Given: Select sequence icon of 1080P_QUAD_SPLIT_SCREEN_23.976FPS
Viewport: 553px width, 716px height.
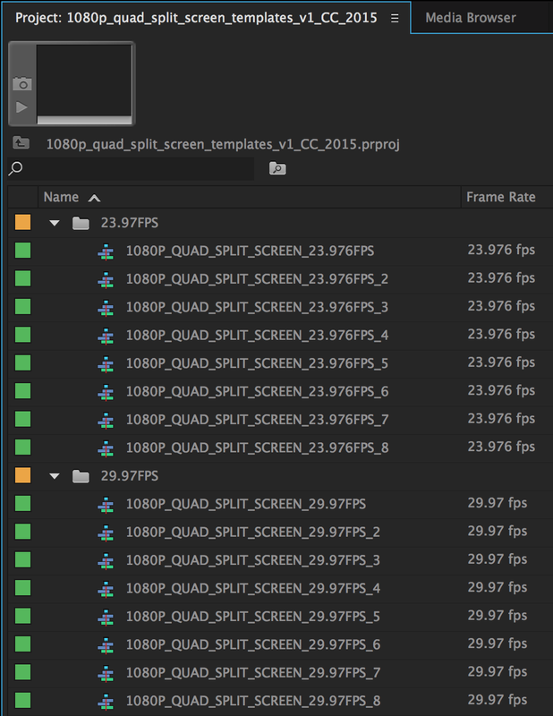Looking at the screenshot, I should (106, 252).
